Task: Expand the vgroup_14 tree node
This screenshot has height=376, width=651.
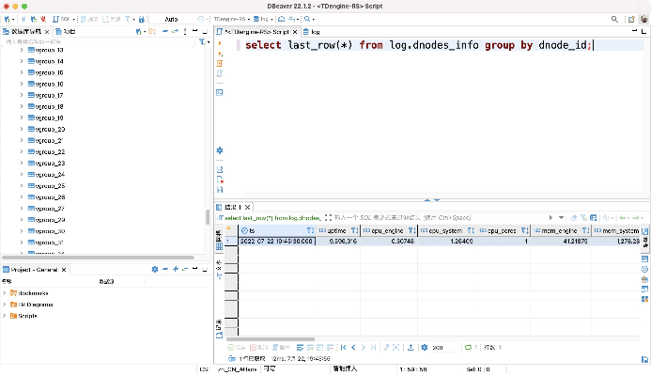Action: (22, 61)
